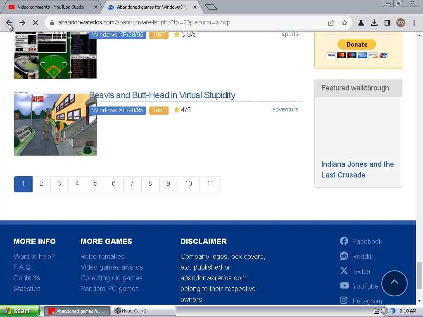The height and width of the screenshot is (317, 423).
Task: Open the Chrome three-dot menu
Action: [414, 23]
